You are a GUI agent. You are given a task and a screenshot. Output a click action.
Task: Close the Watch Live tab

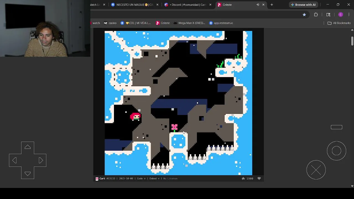pos(104,5)
